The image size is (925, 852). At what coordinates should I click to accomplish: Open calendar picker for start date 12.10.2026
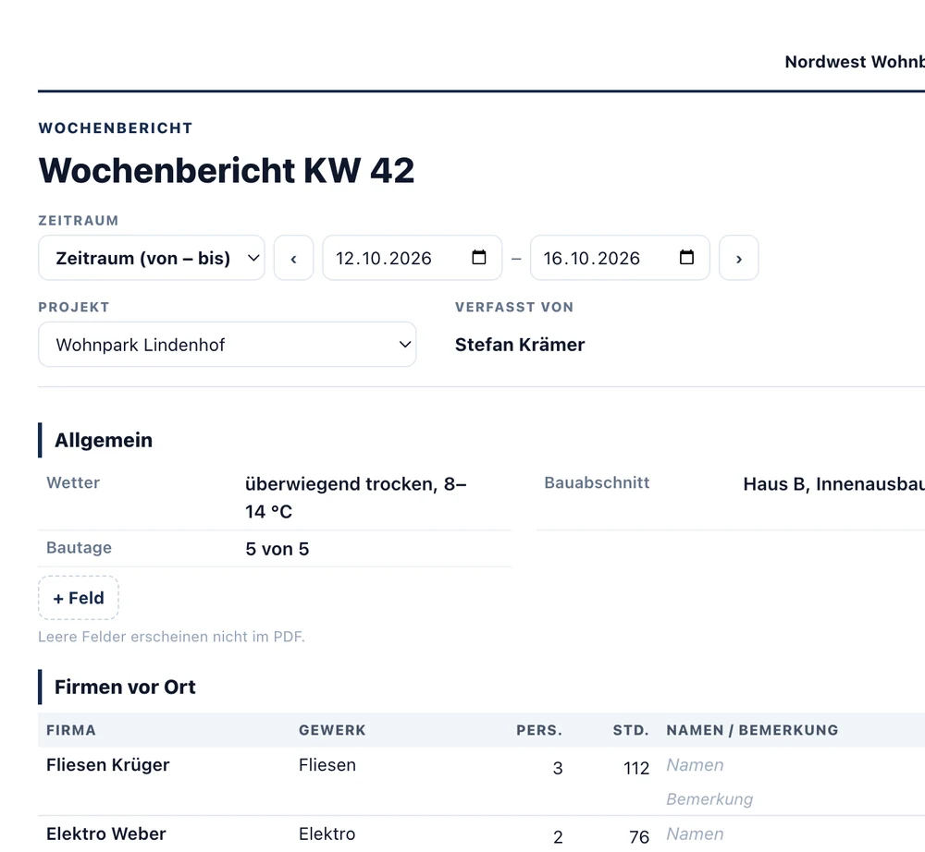point(479,258)
